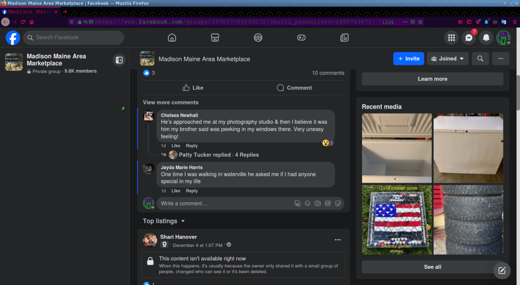Viewport: 520px width, 285px height.
Task: Open the Gaming icon in top navigation
Action: pos(301,38)
